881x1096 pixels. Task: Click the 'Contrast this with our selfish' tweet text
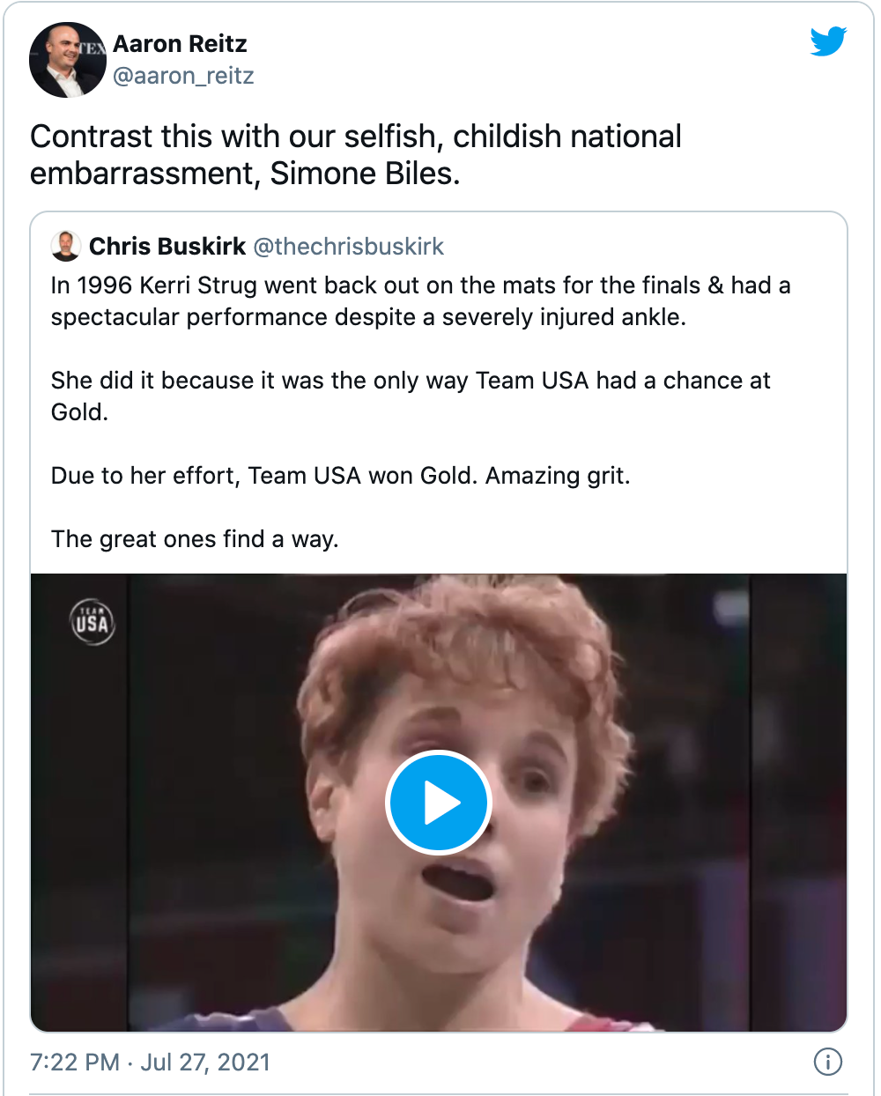point(355,137)
